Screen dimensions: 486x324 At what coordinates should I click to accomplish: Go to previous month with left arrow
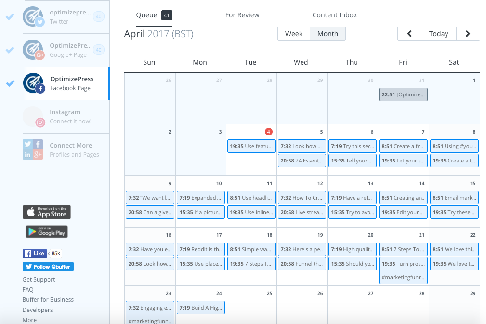(409, 34)
